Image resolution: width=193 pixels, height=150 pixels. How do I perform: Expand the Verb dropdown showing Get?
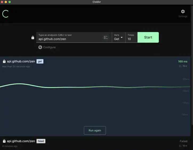point(118,37)
